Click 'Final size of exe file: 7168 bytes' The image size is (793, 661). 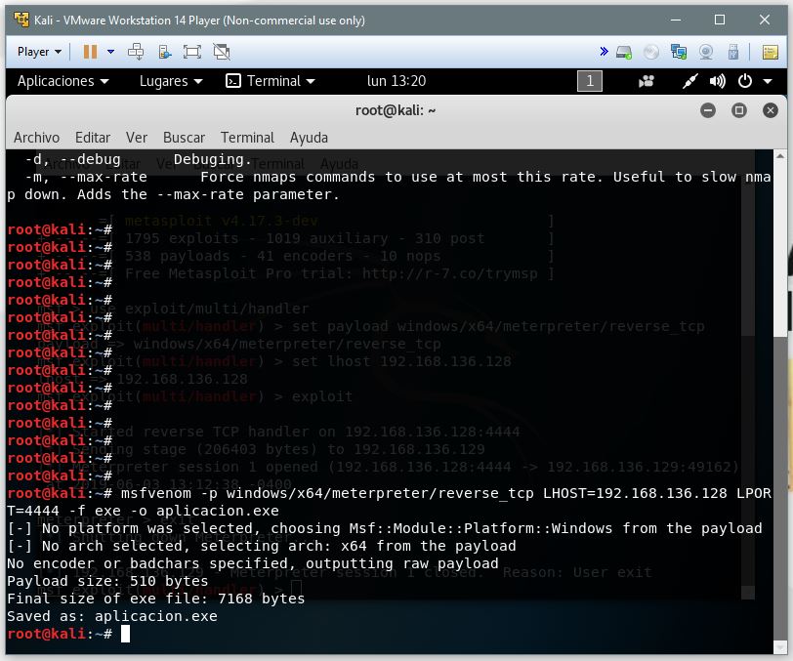click(156, 599)
